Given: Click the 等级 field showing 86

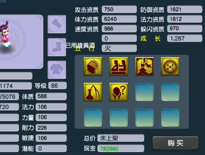Looking at the screenshot, I should [58, 86].
